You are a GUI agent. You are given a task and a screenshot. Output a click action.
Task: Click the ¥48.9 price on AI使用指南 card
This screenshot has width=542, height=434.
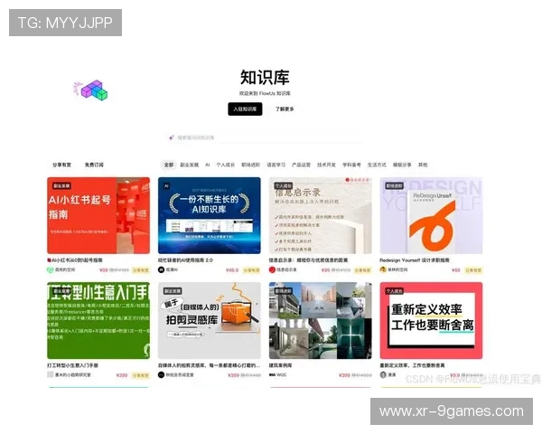pyautogui.click(x=232, y=270)
